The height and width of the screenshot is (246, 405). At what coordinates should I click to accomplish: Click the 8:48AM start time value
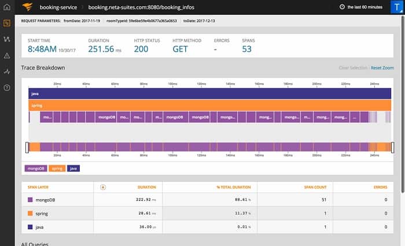click(x=42, y=49)
